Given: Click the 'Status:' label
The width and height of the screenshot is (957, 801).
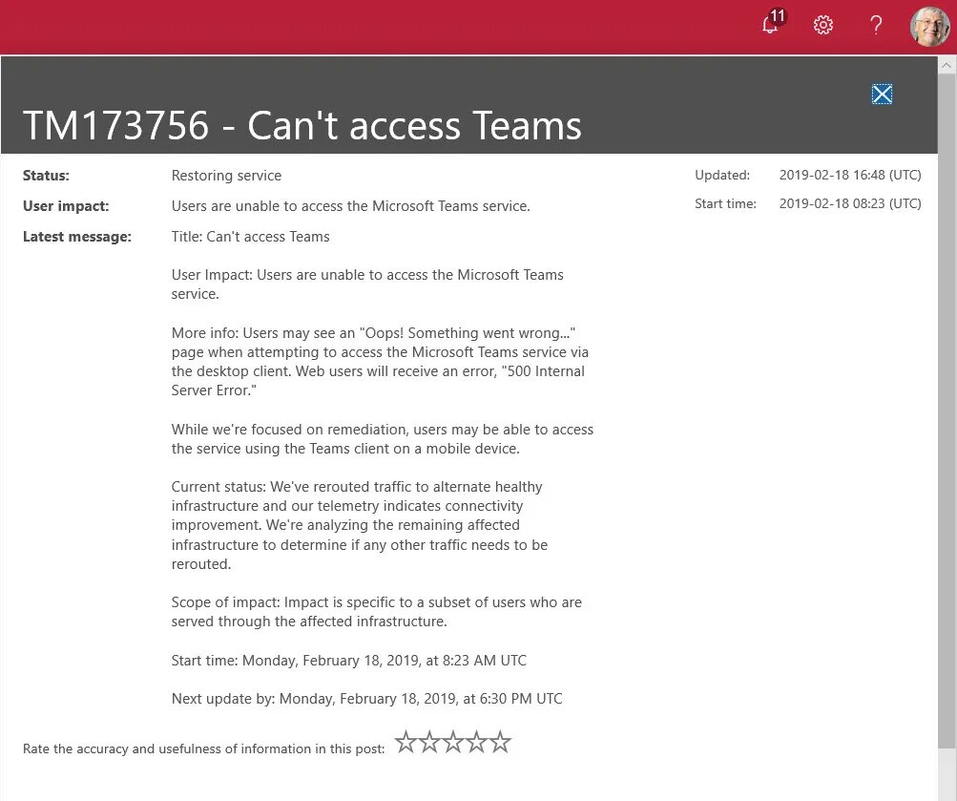Looking at the screenshot, I should [46, 176].
